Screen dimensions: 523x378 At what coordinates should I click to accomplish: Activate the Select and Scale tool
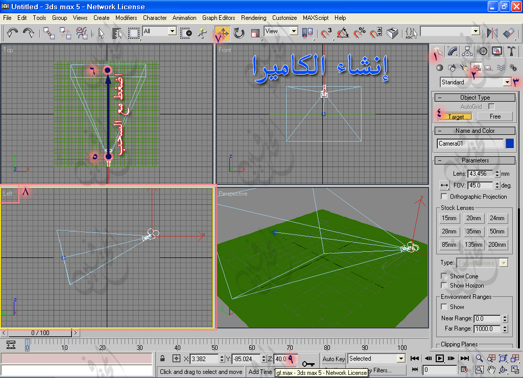pos(255,33)
